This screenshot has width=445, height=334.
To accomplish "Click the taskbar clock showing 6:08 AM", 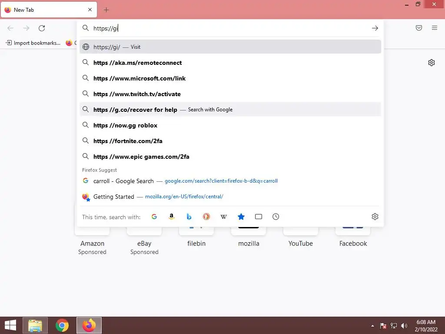I will point(426,325).
